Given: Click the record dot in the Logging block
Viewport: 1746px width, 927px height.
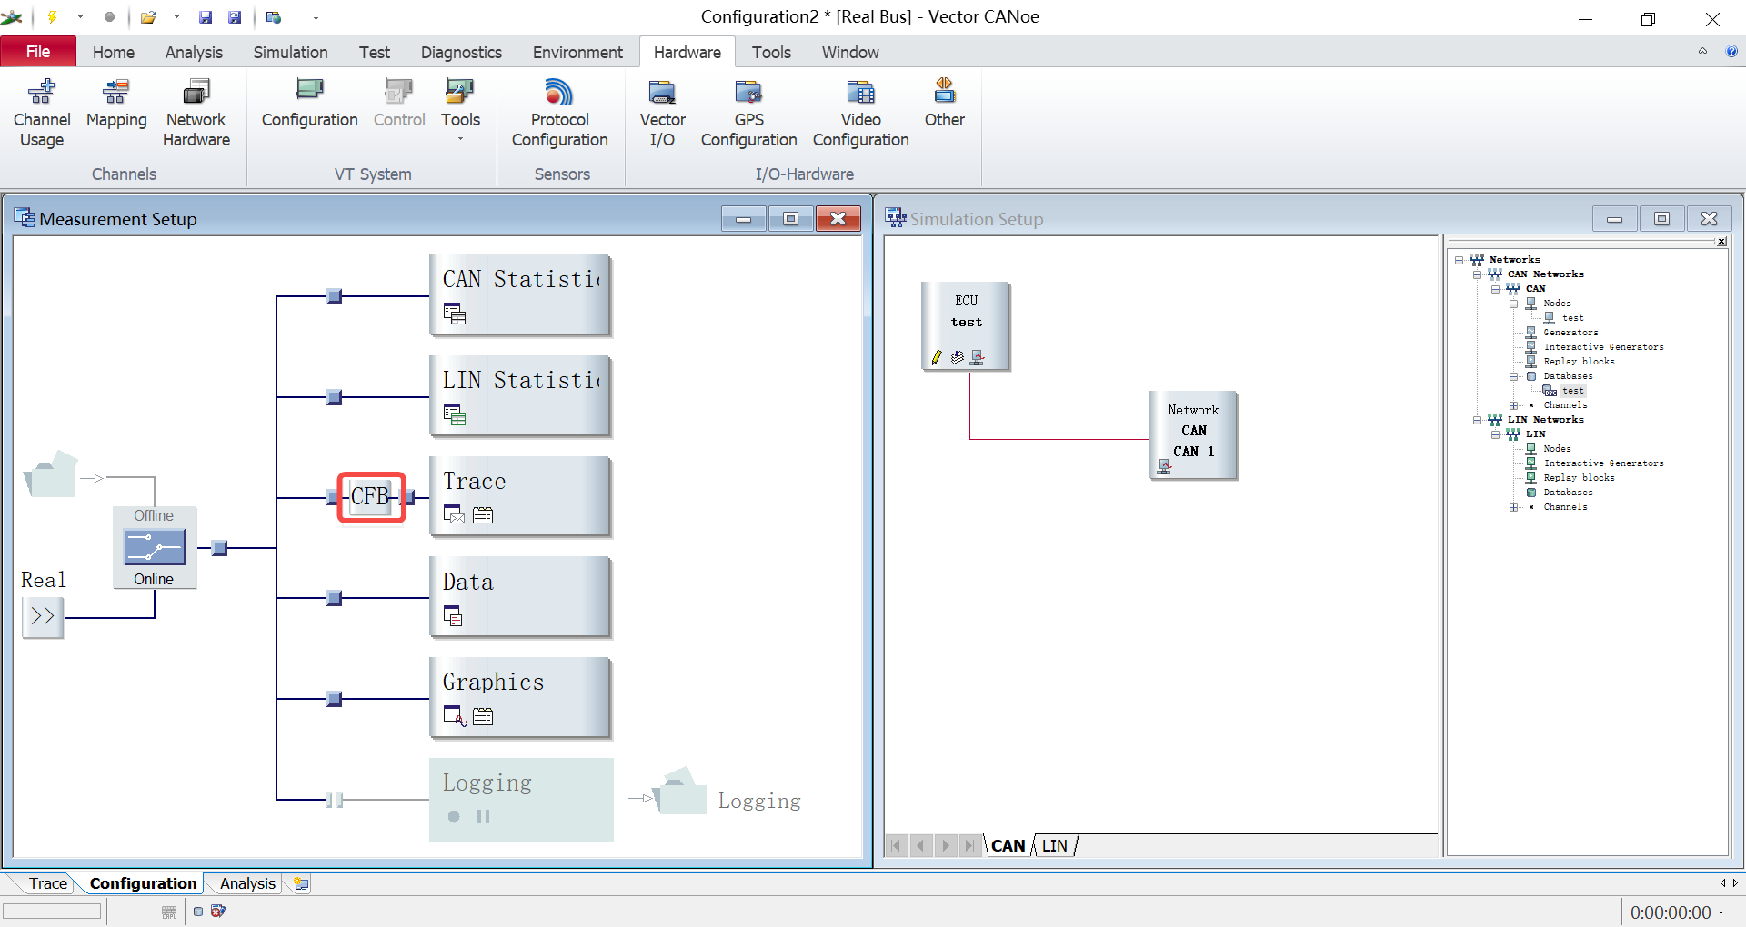Looking at the screenshot, I should pyautogui.click(x=454, y=816).
